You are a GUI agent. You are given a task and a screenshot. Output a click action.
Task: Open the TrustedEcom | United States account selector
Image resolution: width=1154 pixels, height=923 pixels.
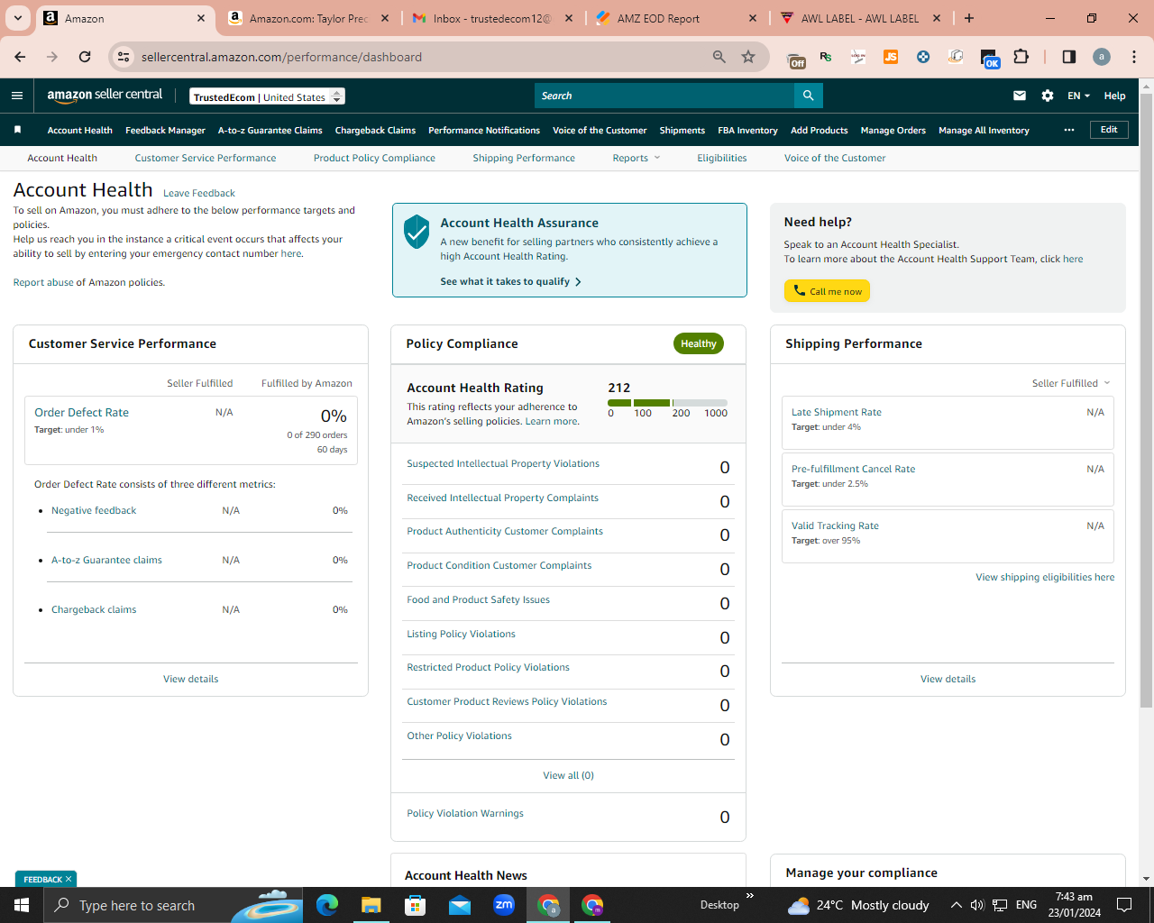pos(267,96)
